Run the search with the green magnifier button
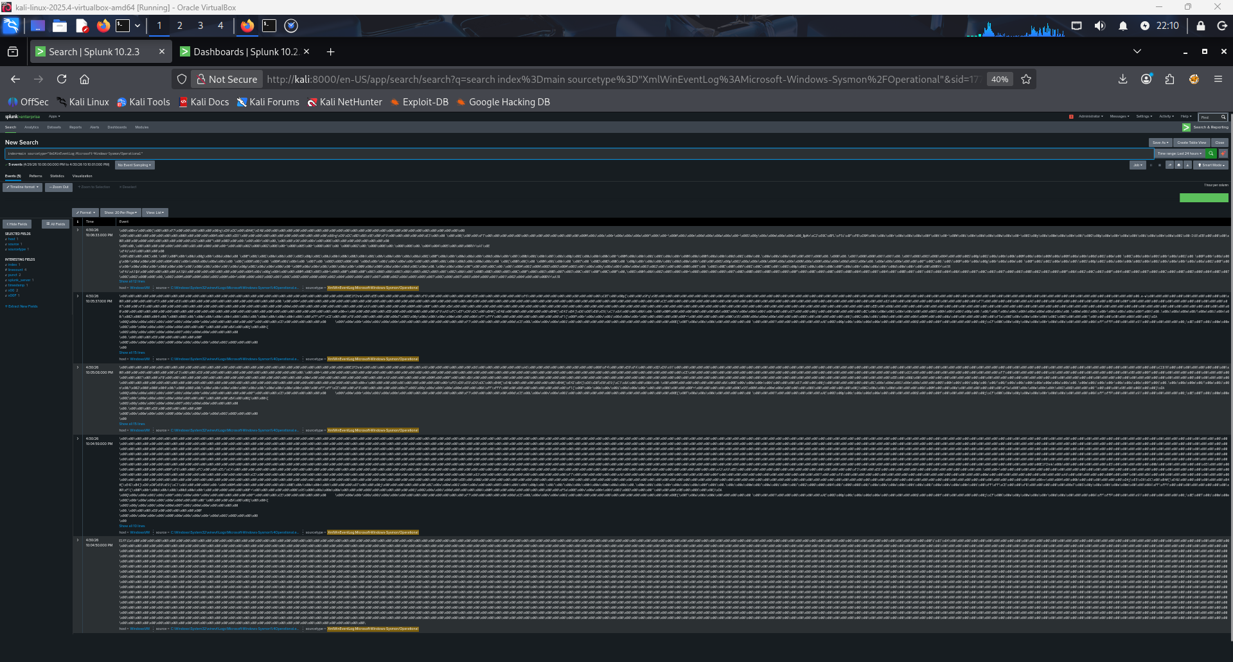 [x=1211, y=153]
